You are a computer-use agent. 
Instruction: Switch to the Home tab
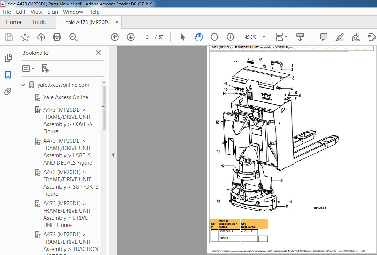click(x=13, y=22)
